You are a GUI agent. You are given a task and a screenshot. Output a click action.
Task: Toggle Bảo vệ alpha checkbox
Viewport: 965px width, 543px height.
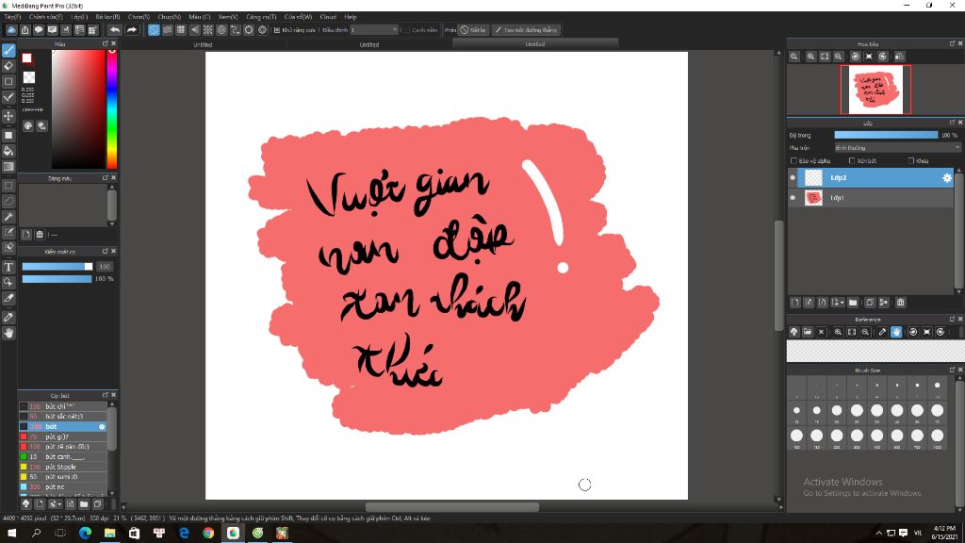[793, 160]
